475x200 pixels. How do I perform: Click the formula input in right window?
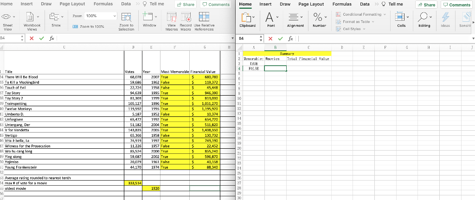(x=383, y=39)
